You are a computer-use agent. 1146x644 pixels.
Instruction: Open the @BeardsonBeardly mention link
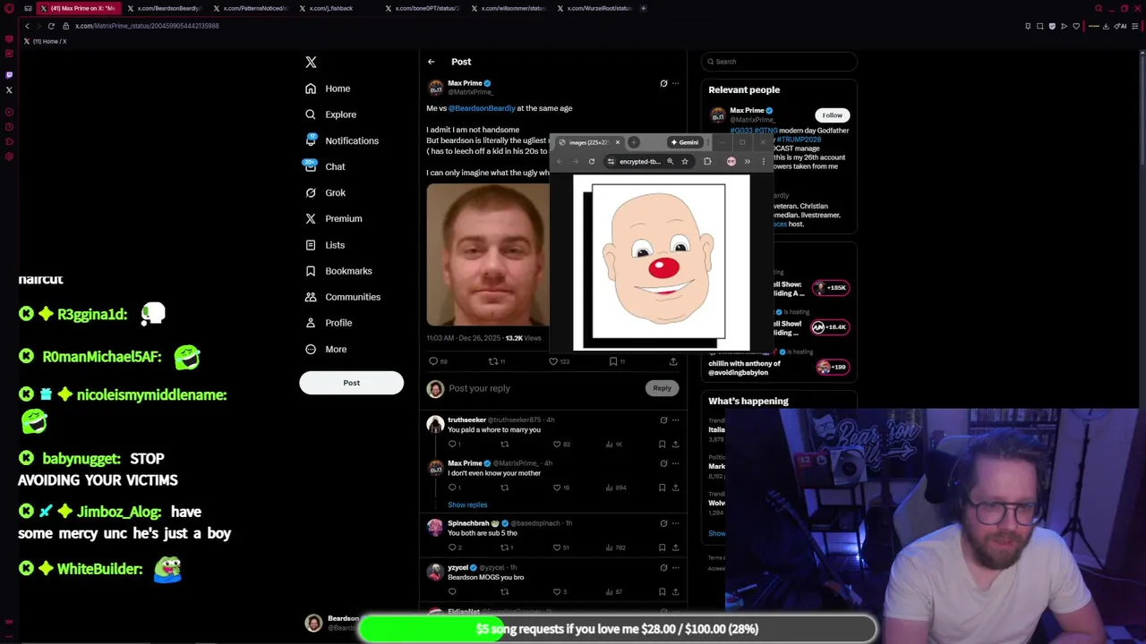(x=482, y=108)
